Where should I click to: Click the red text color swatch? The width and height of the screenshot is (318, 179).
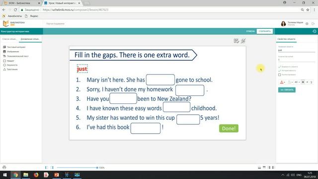(282, 82)
